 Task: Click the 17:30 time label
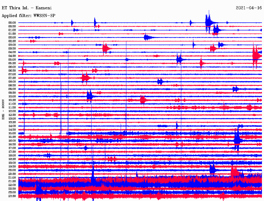12,152
